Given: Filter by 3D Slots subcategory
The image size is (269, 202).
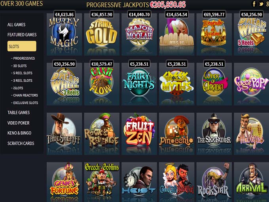Looking at the screenshot, I should coord(19,66).
